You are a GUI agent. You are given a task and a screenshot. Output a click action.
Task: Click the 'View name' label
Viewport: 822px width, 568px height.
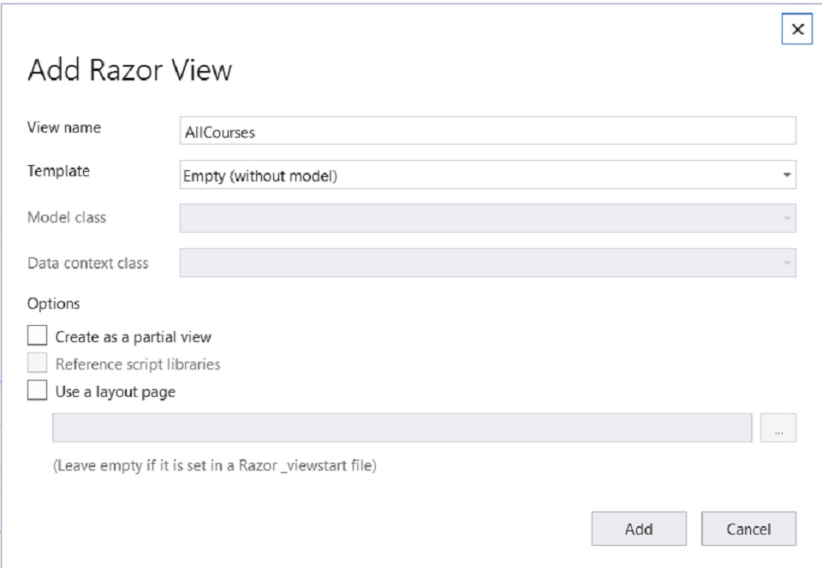click(x=64, y=127)
